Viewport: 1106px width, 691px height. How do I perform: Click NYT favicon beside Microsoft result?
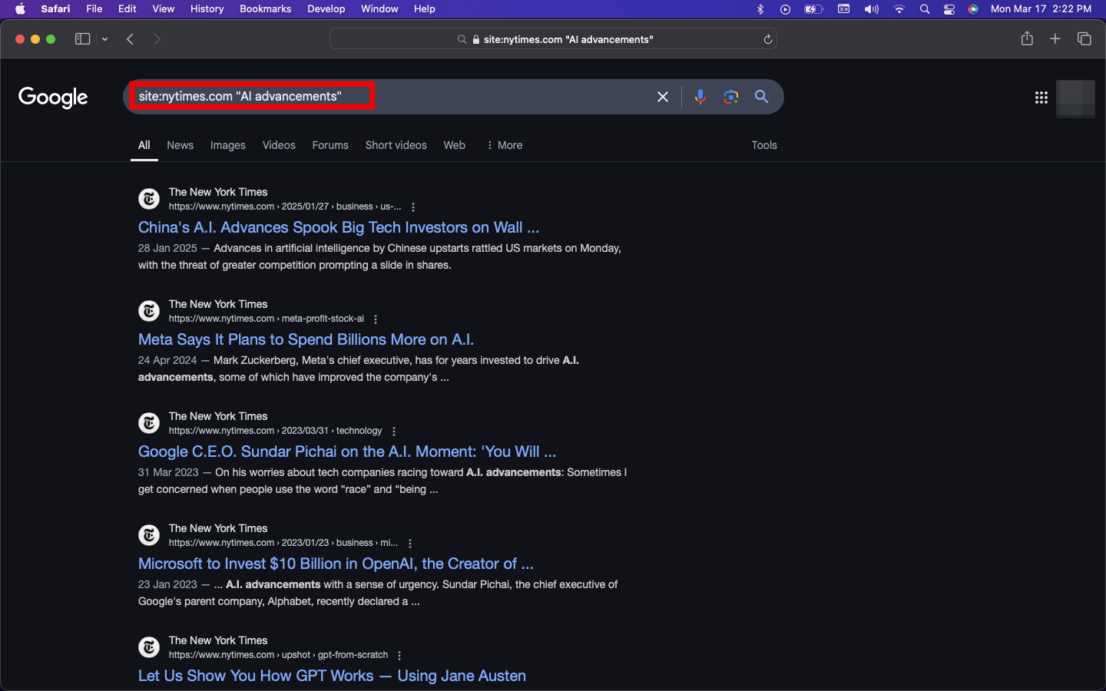click(x=149, y=535)
